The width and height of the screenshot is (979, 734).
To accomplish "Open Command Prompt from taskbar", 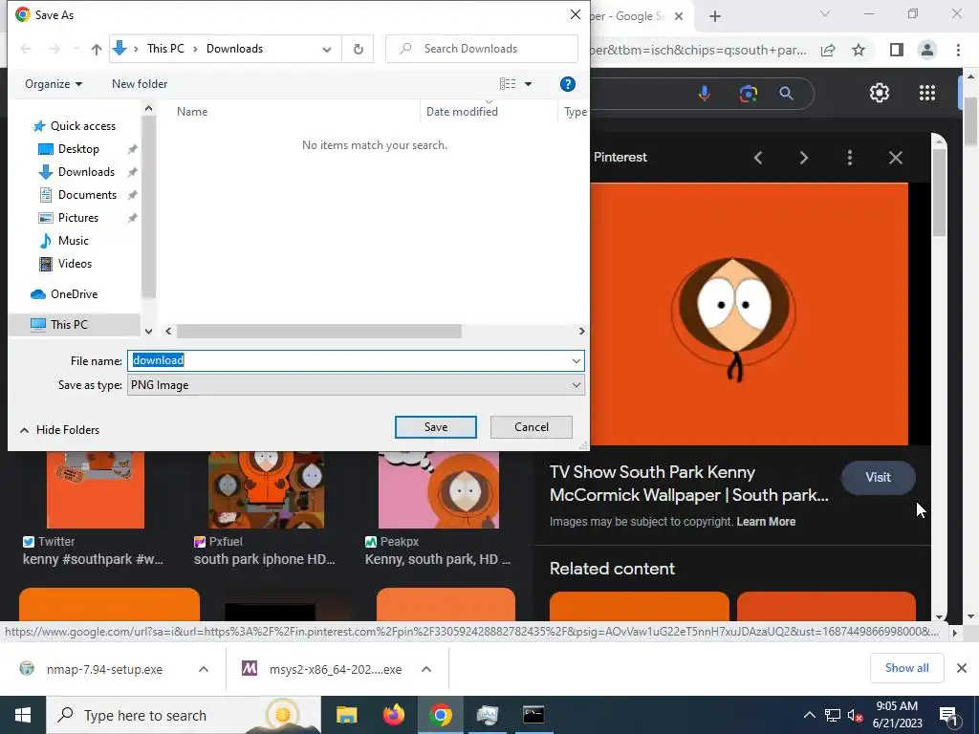I will point(533,715).
